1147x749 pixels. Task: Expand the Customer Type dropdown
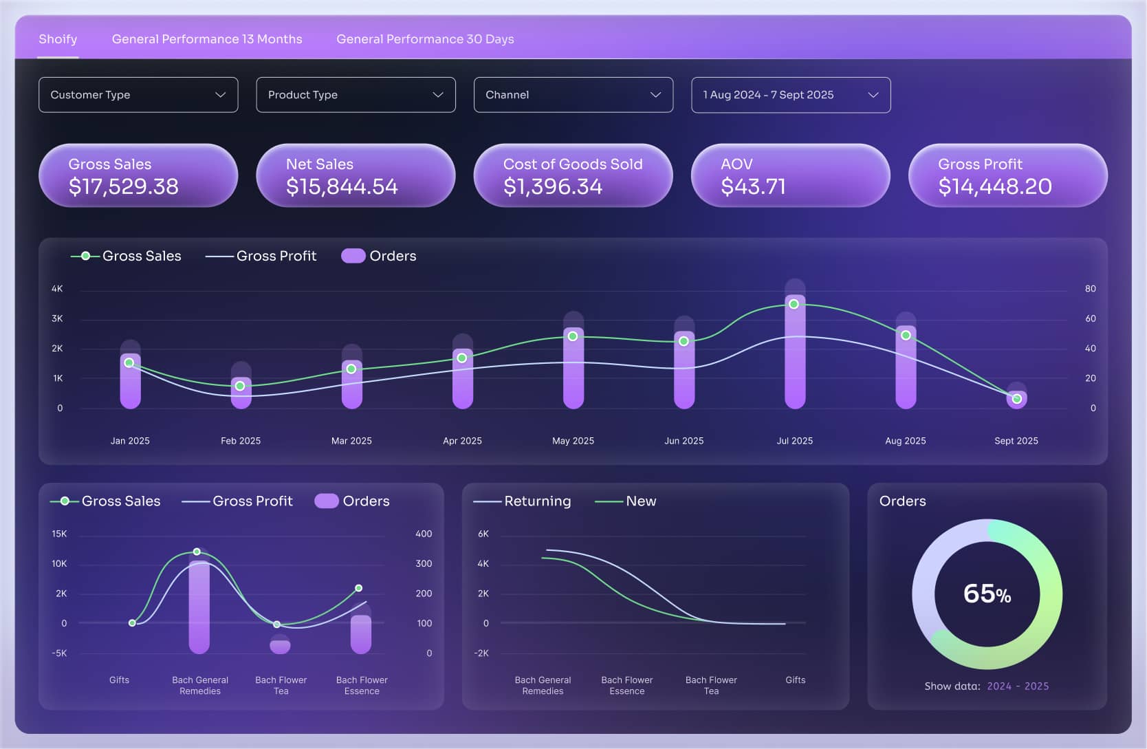138,95
